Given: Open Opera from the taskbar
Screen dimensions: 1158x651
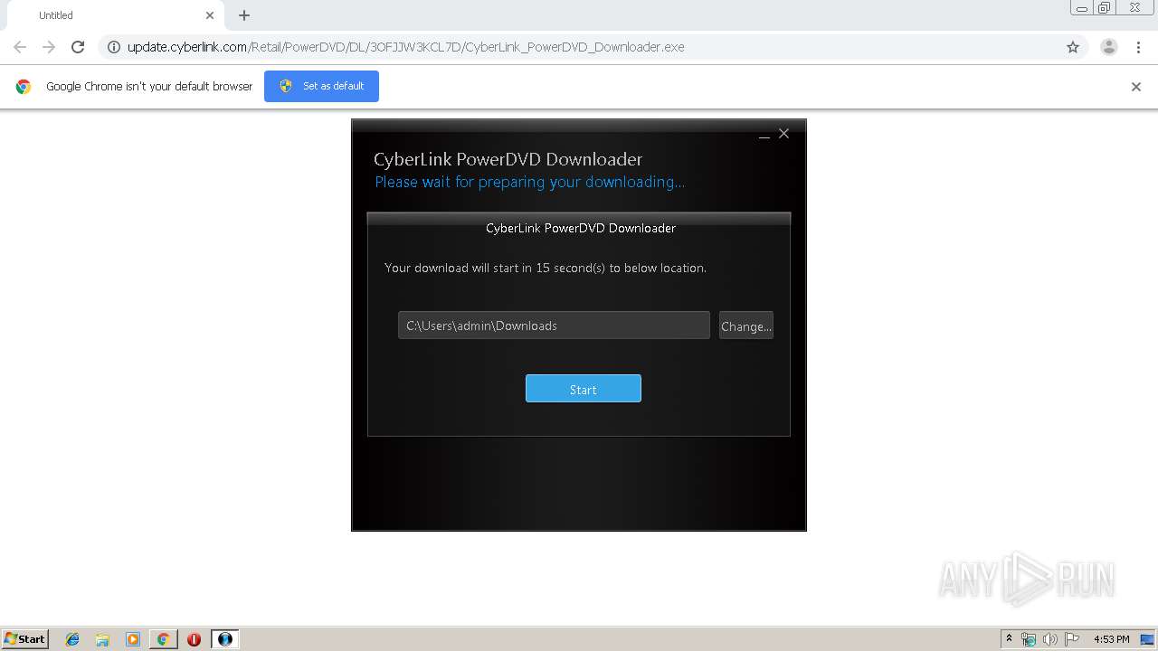Looking at the screenshot, I should coord(194,639).
